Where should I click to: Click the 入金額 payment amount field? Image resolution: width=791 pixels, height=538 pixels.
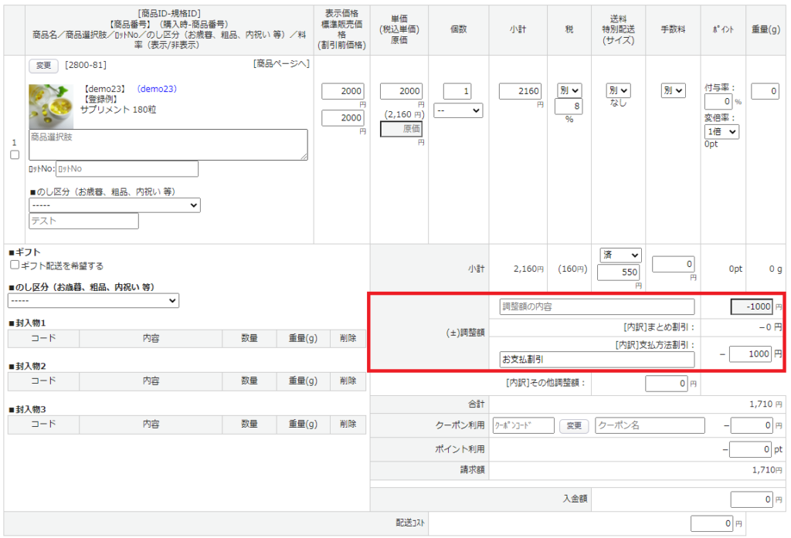click(751, 499)
